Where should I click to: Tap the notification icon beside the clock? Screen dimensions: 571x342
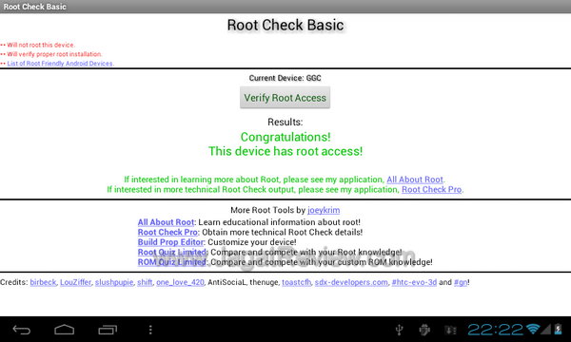450,330
